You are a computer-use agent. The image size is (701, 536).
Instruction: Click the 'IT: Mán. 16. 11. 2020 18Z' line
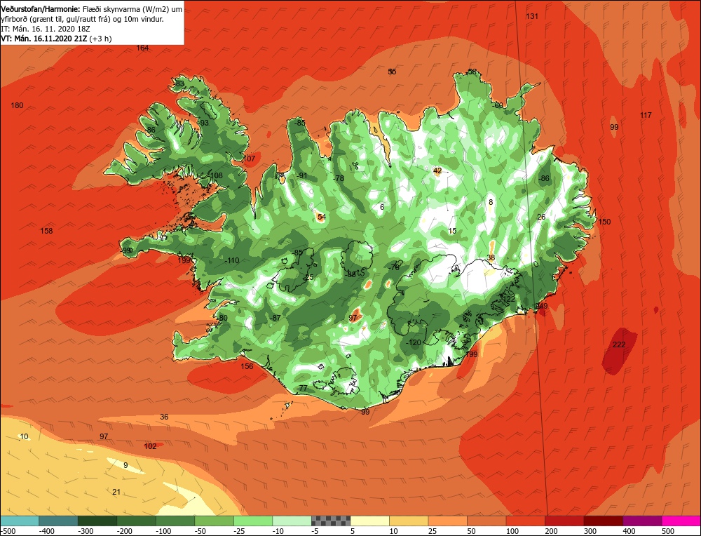tap(46, 29)
